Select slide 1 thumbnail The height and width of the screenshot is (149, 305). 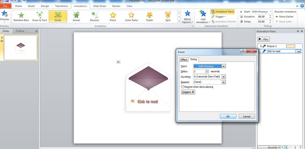click(x=21, y=48)
